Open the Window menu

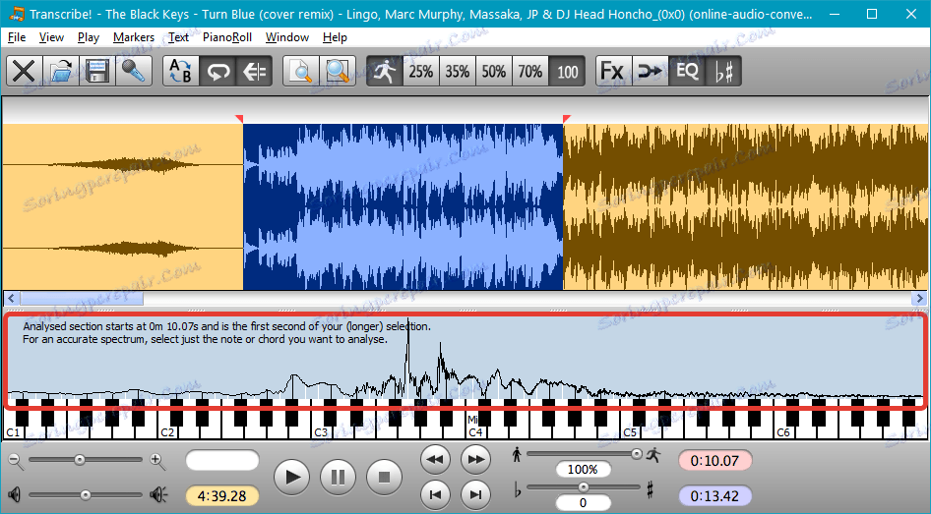click(x=287, y=37)
